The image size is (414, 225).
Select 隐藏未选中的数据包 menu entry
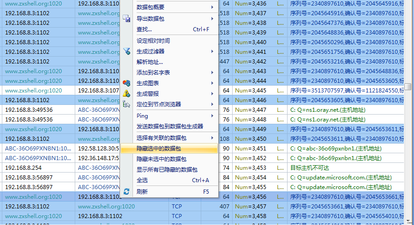(162, 159)
